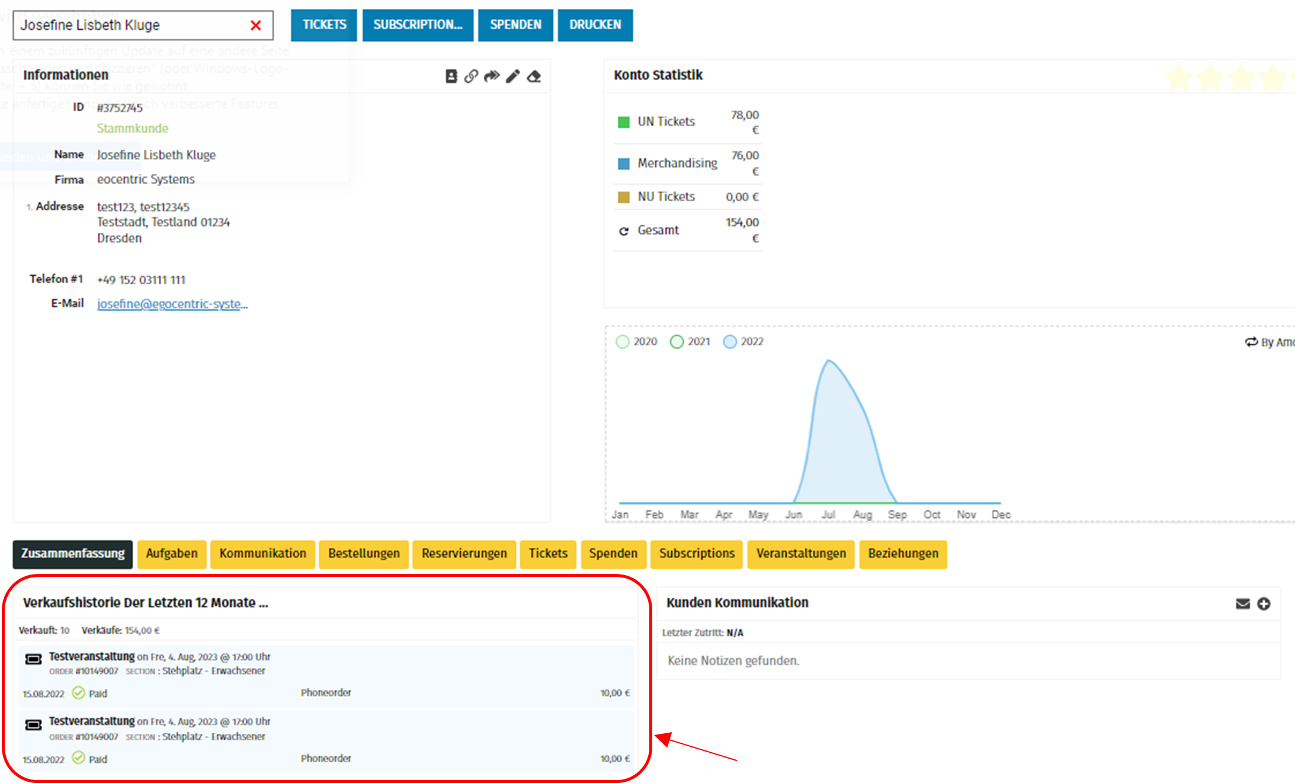Refresh Gesamt total with reload icon

623,231
